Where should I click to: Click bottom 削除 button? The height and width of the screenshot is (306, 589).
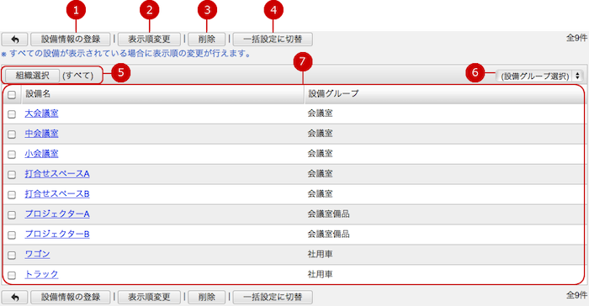pos(207,297)
